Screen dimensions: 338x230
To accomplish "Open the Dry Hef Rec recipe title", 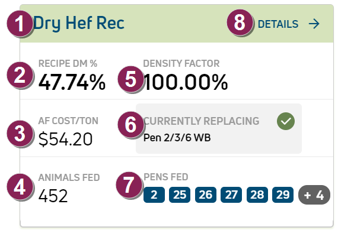I will [x=79, y=23].
